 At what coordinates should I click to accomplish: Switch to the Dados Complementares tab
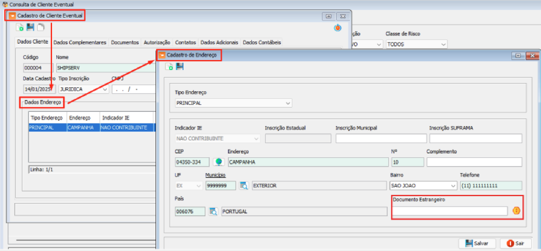(80, 42)
